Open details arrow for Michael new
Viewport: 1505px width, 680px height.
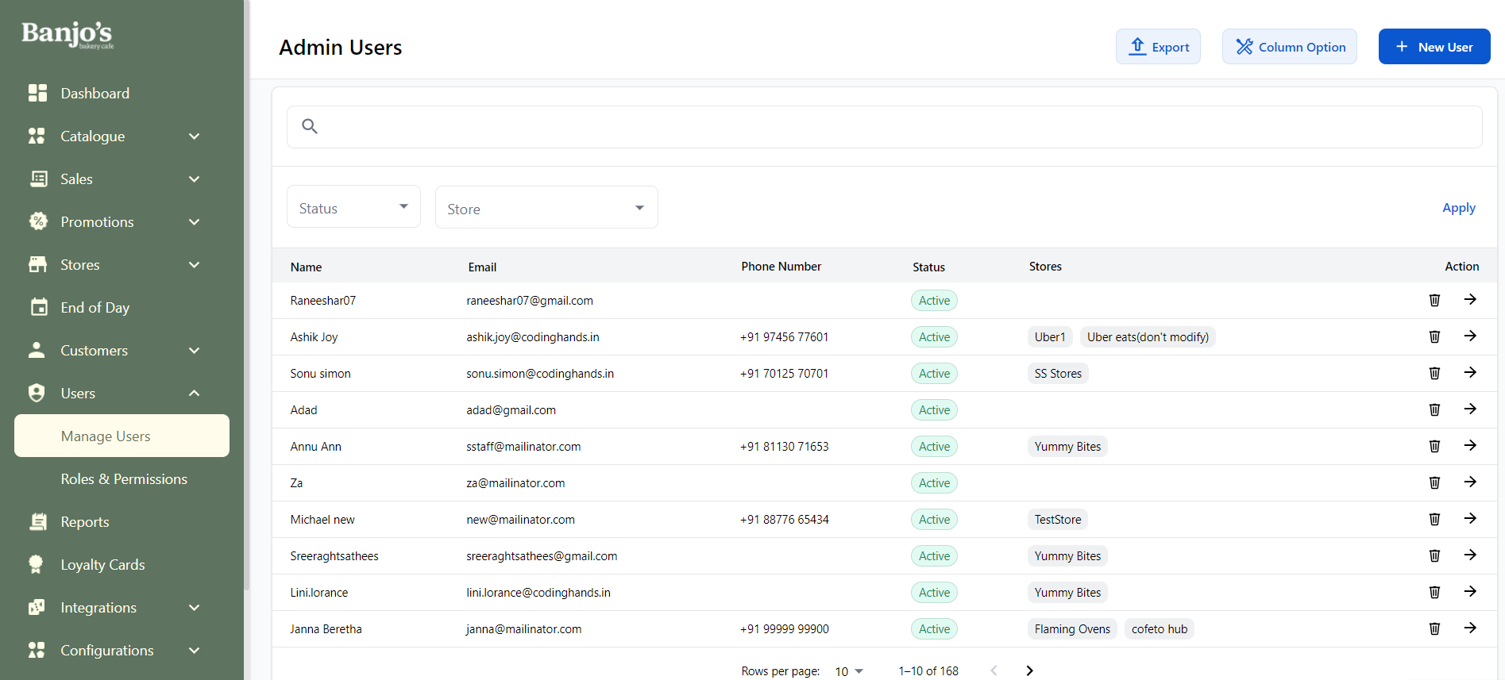pyautogui.click(x=1470, y=519)
